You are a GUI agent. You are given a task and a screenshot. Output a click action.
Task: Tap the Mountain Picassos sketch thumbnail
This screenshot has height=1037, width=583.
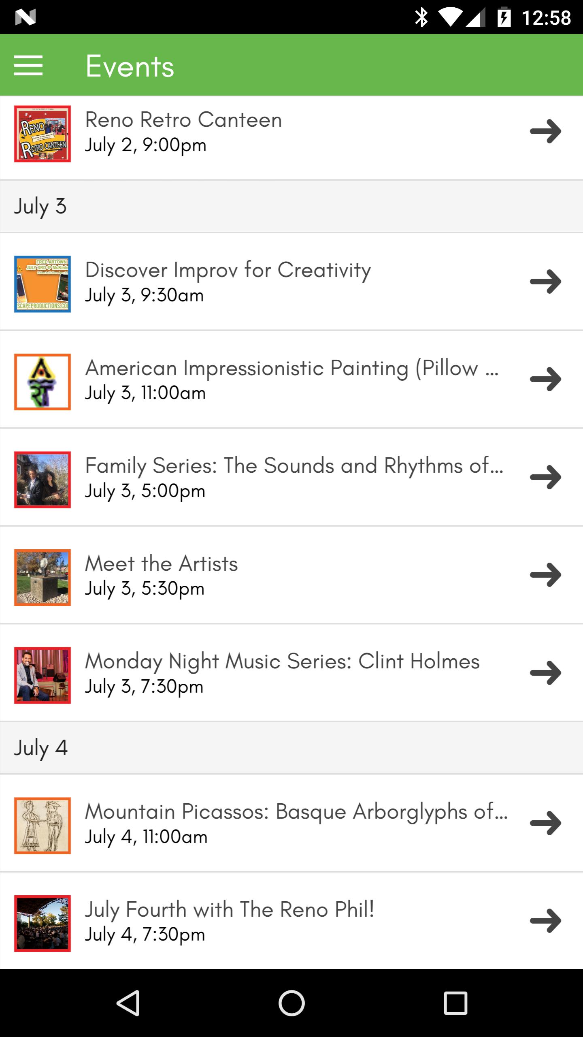(x=43, y=826)
